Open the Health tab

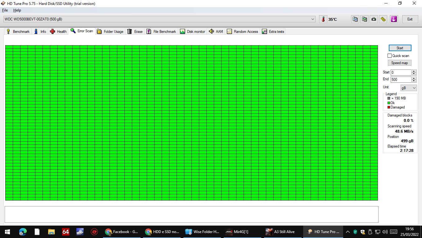58,32
